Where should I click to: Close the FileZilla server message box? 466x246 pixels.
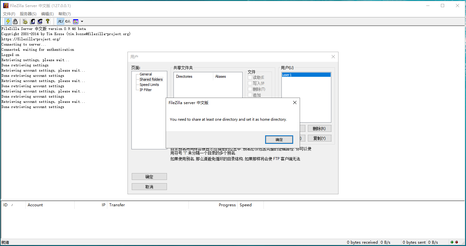coord(295,102)
